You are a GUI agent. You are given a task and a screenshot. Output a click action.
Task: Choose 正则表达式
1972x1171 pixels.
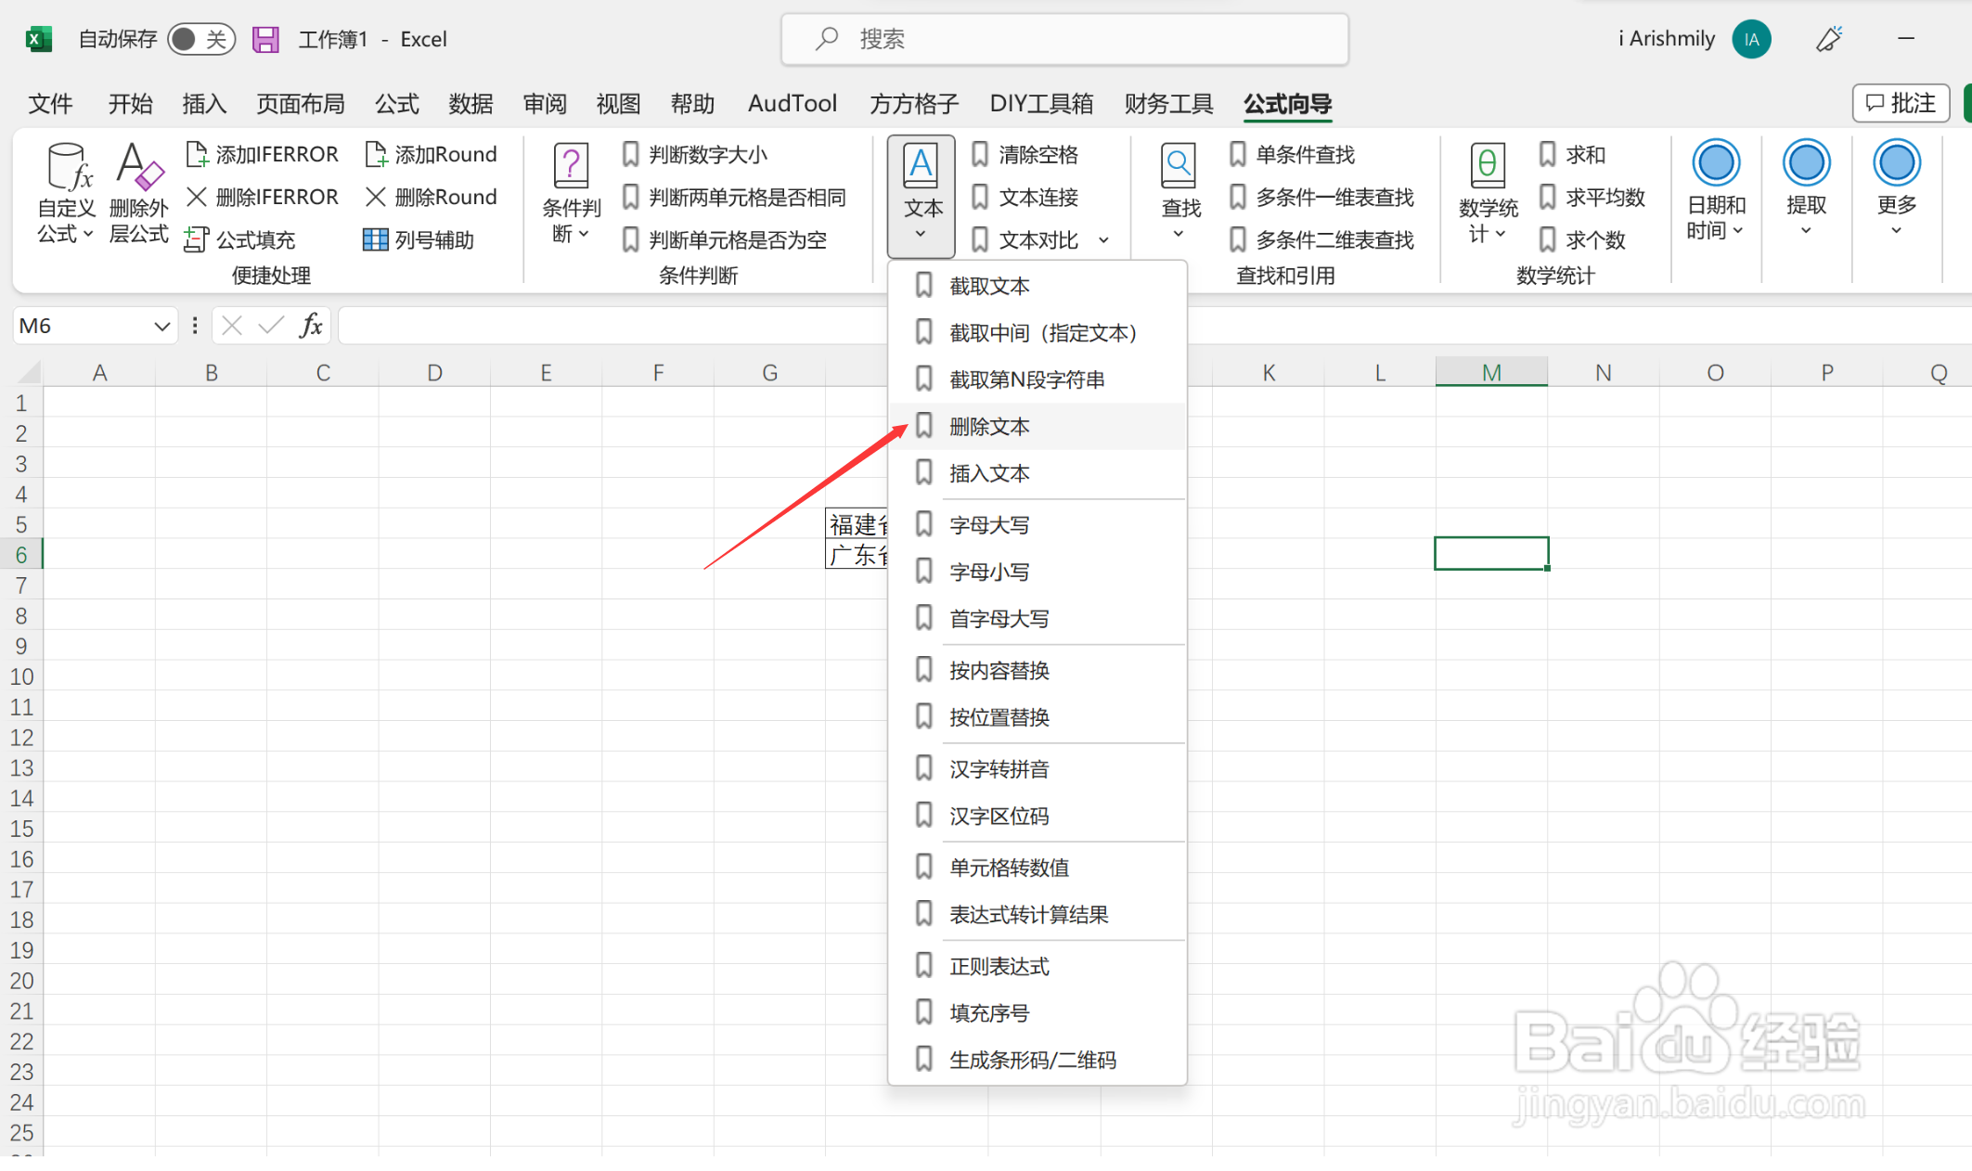pyautogui.click(x=1038, y=966)
